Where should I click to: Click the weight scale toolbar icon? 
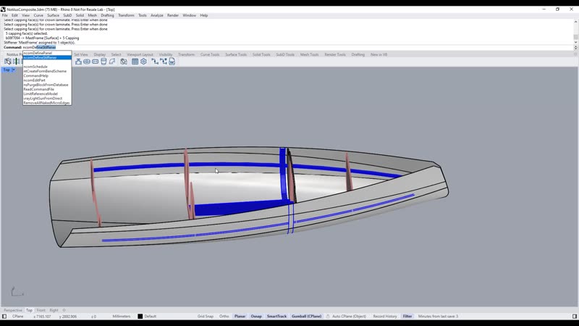[x=78, y=62]
